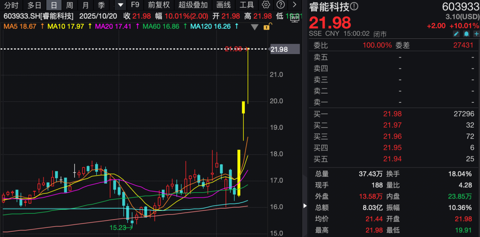Expand indicator list with gray down triangle
The height and width of the screenshot is (237, 480).
pos(255,27)
